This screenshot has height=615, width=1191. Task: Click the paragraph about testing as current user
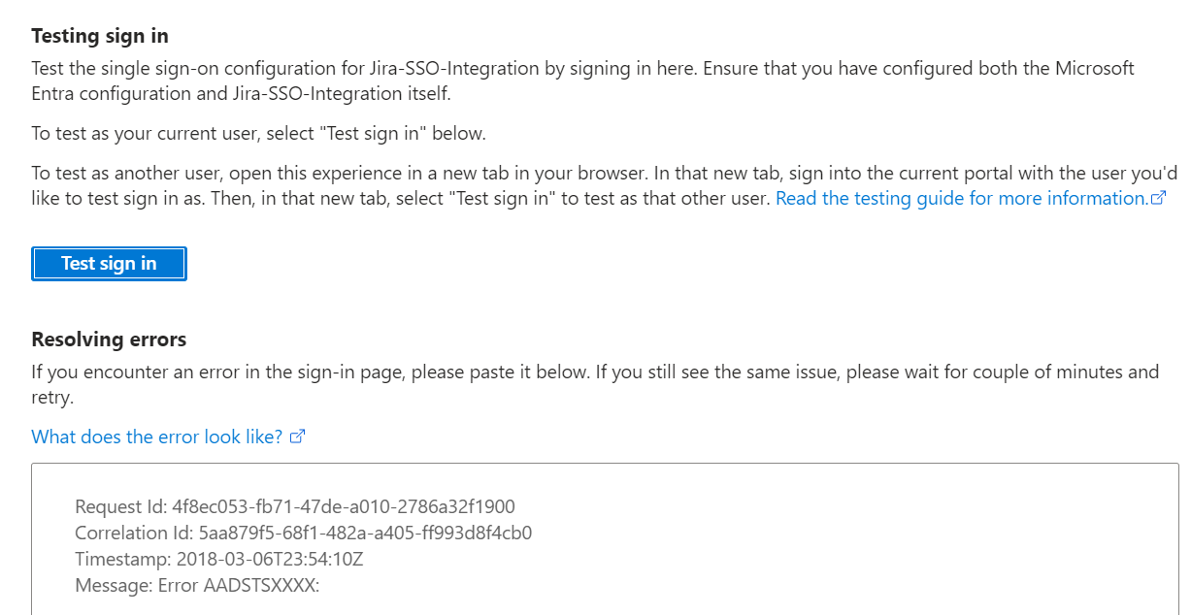[259, 134]
